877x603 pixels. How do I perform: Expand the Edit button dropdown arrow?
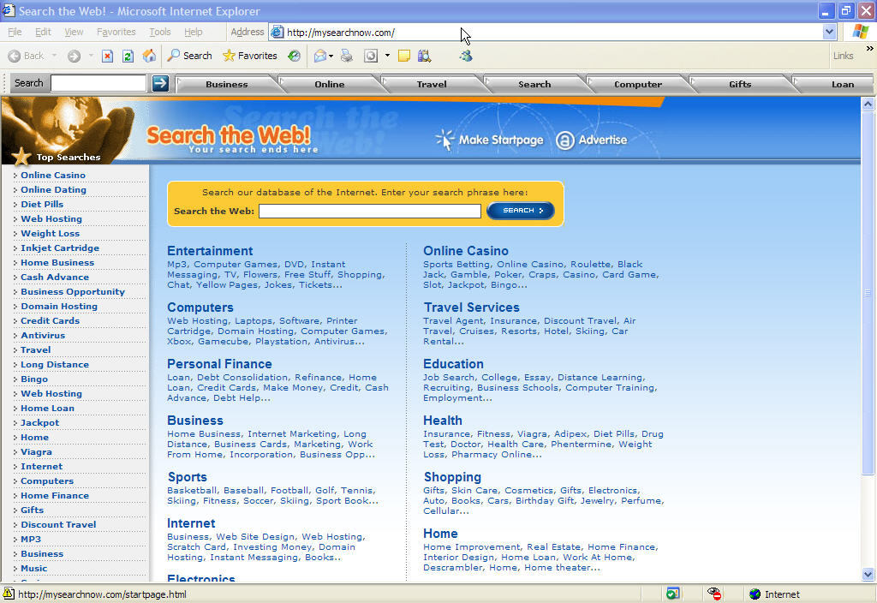click(x=387, y=56)
